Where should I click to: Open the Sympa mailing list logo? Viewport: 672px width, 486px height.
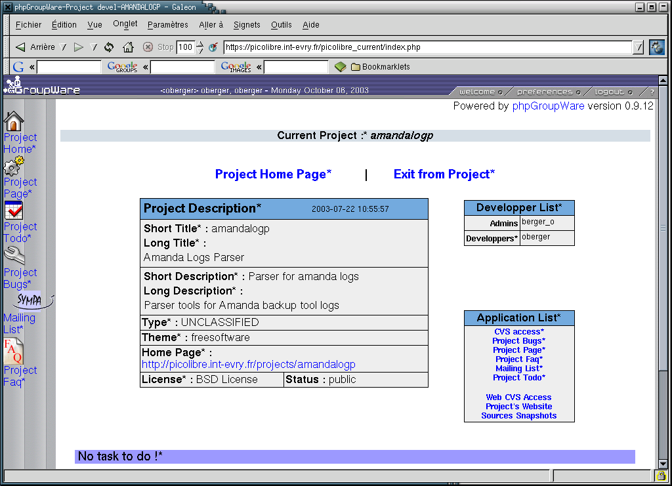click(30, 300)
